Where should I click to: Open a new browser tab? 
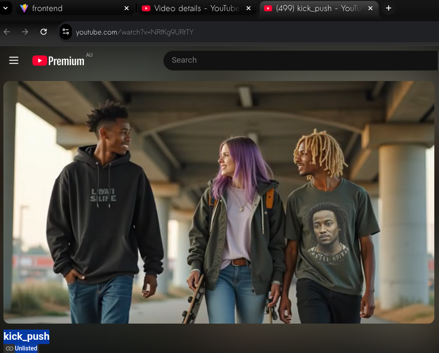pyautogui.click(x=388, y=8)
